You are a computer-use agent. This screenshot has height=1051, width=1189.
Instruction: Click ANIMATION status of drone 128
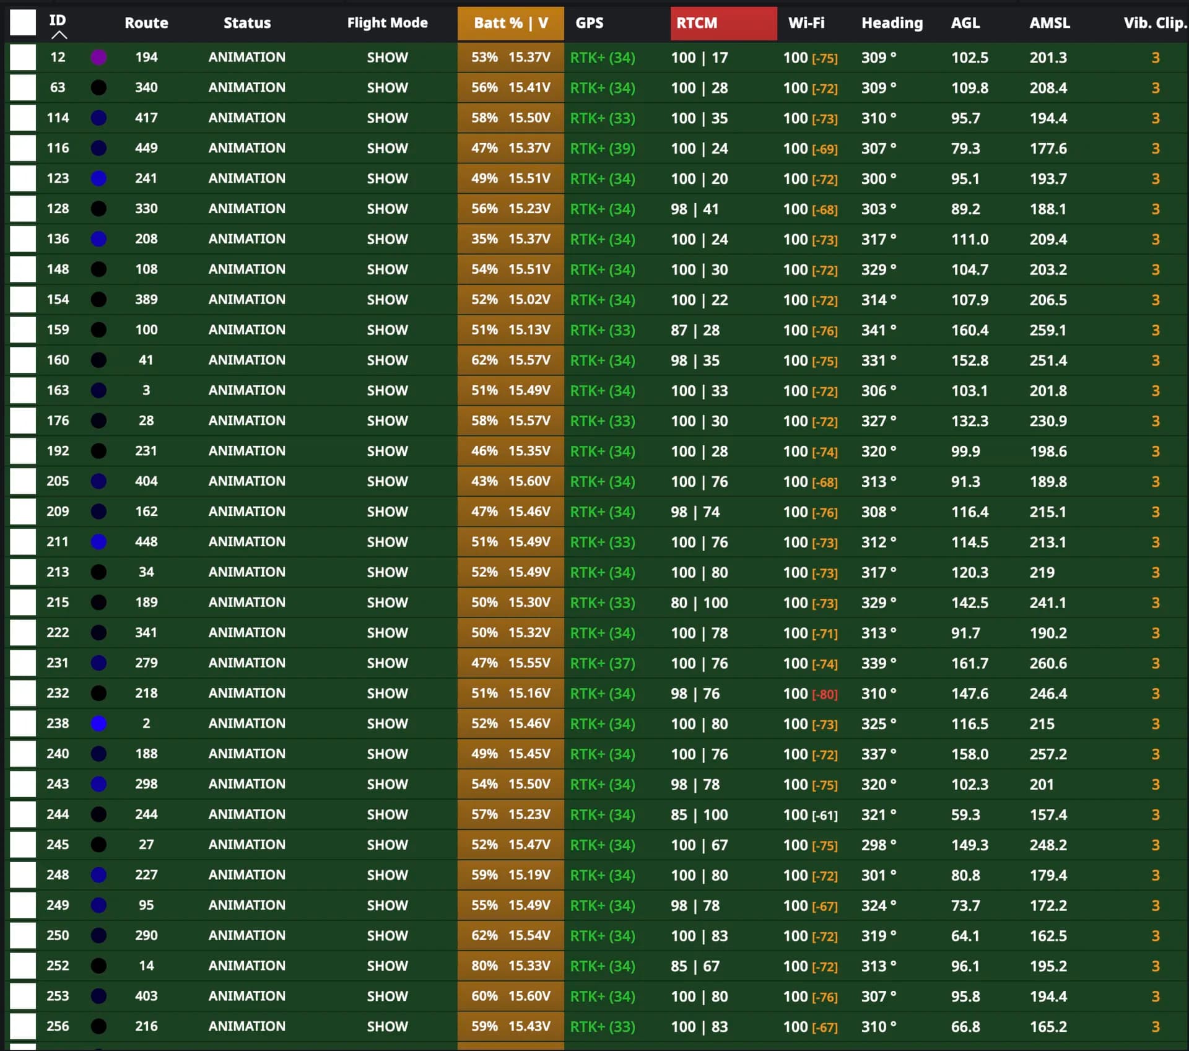pos(247,209)
